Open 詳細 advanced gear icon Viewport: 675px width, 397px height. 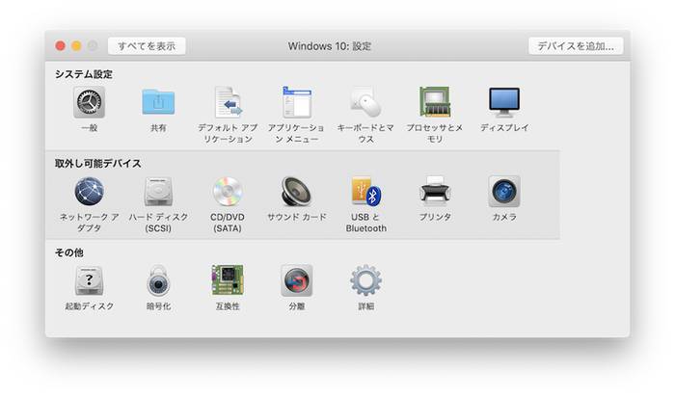pos(365,280)
